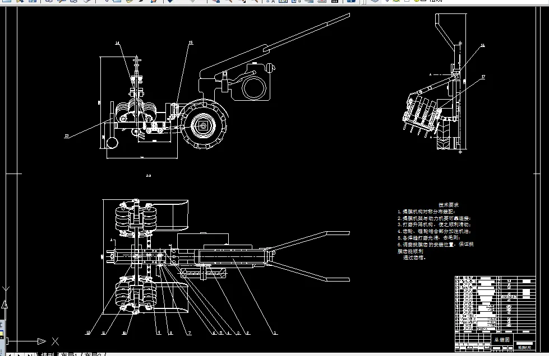
Task: Click the 总装图 title block text
Action: (502, 340)
